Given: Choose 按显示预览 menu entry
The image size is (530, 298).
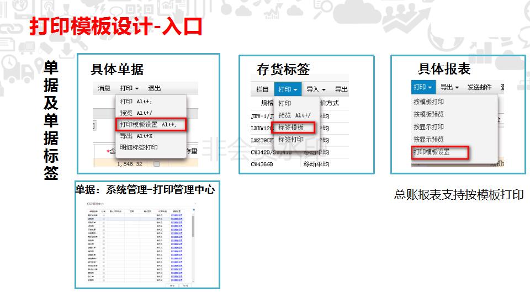Looking at the screenshot, I should pyautogui.click(x=428, y=139).
